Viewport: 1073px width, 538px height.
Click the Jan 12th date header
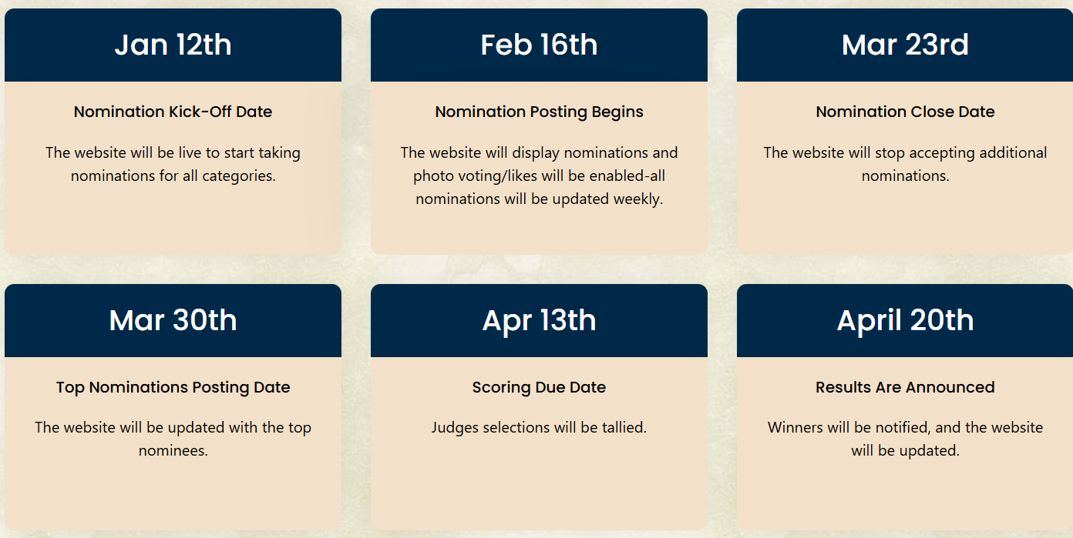[173, 45]
